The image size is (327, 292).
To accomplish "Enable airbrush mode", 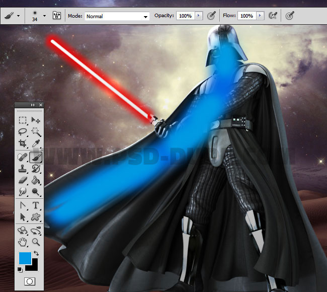I will point(273,16).
